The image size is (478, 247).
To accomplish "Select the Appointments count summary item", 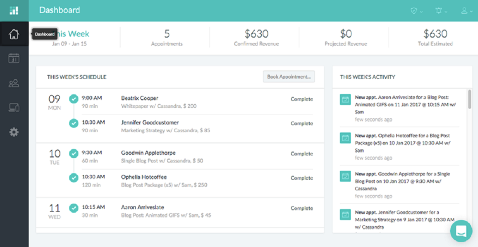I will (167, 38).
